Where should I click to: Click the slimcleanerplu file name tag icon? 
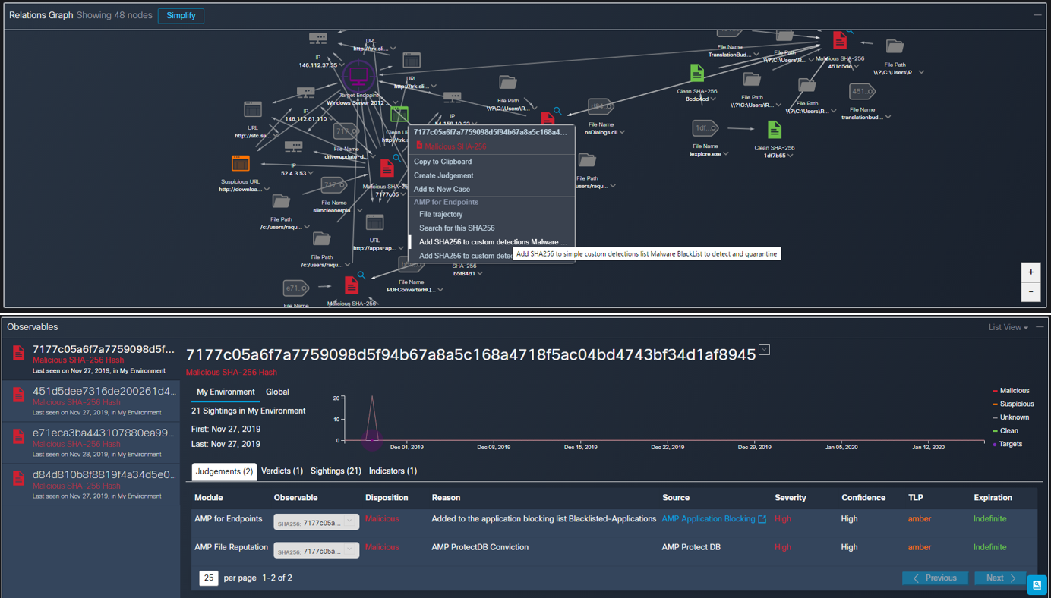pyautogui.click(x=333, y=185)
